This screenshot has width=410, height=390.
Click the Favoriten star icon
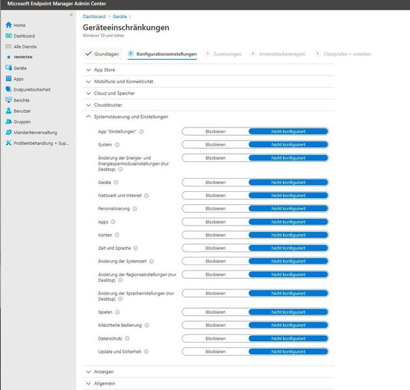8,57
